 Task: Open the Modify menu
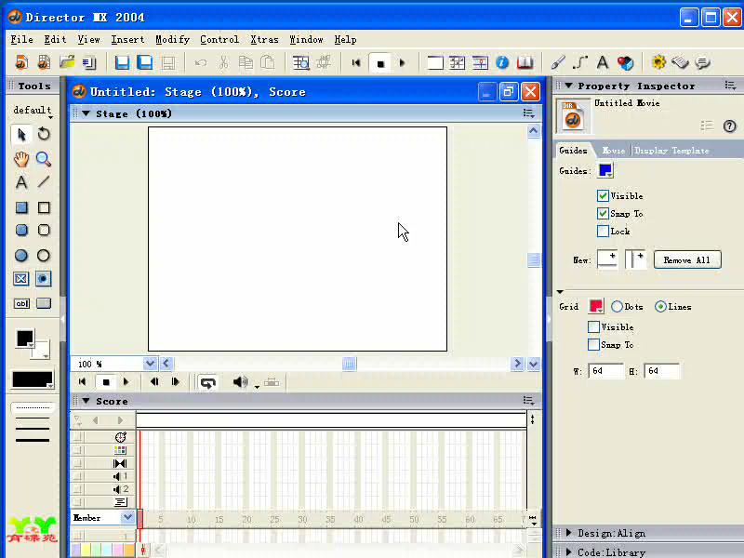click(x=172, y=40)
